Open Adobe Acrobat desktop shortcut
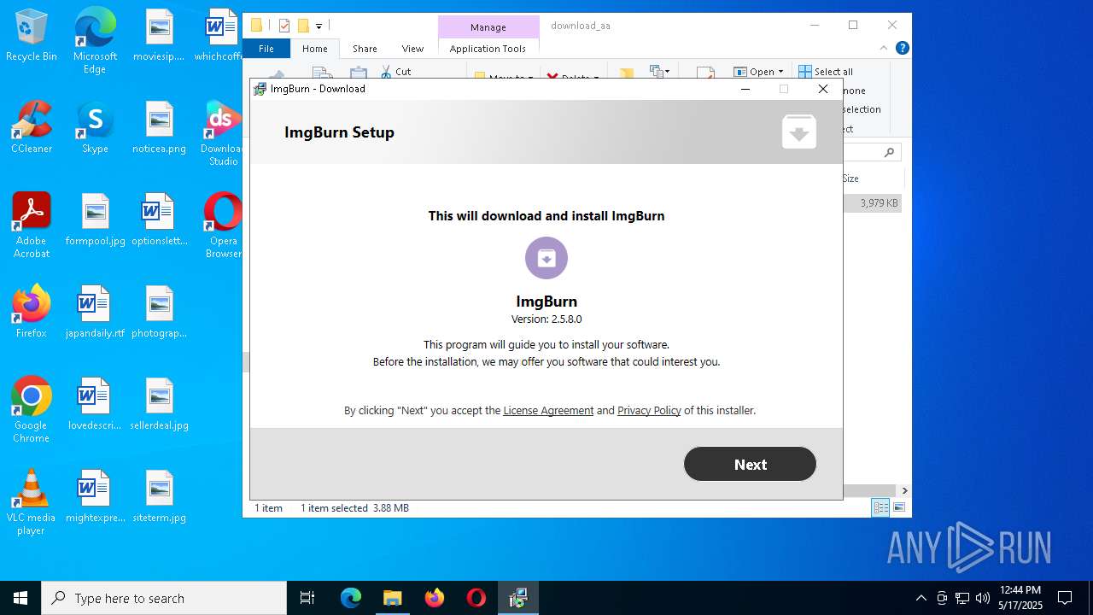 32,225
